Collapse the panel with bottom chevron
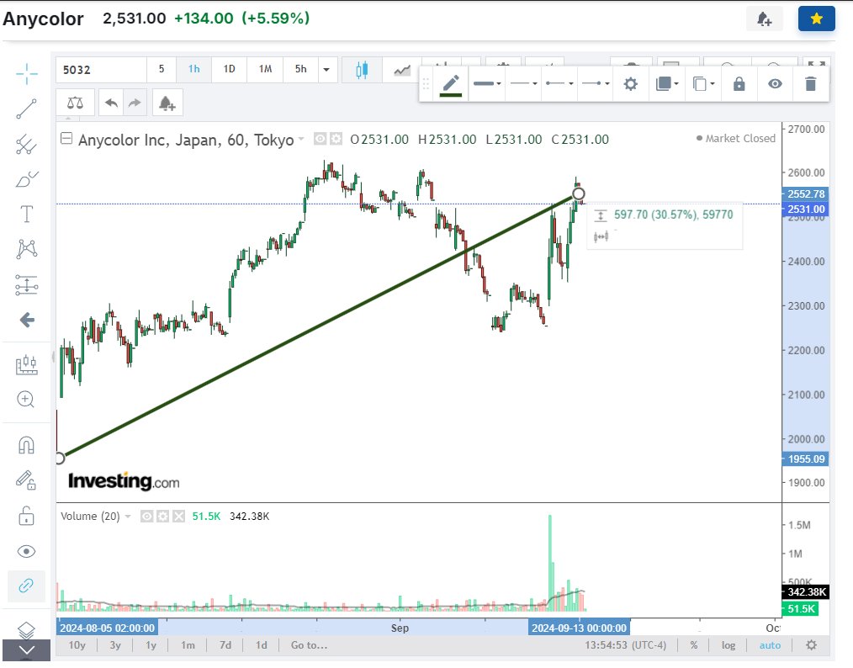 27,650
